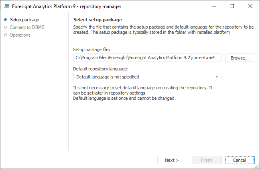The image size is (260, 169).
Task: Click the gray bullet beside Operations
Action: 5,35
